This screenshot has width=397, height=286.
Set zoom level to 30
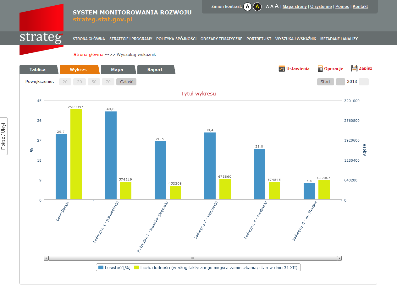pyautogui.click(x=80, y=82)
